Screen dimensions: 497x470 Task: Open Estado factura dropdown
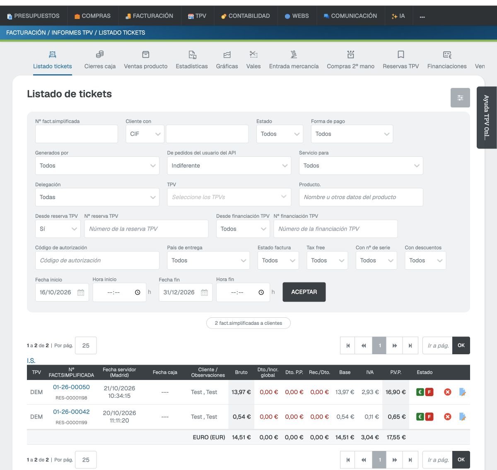pyautogui.click(x=278, y=261)
